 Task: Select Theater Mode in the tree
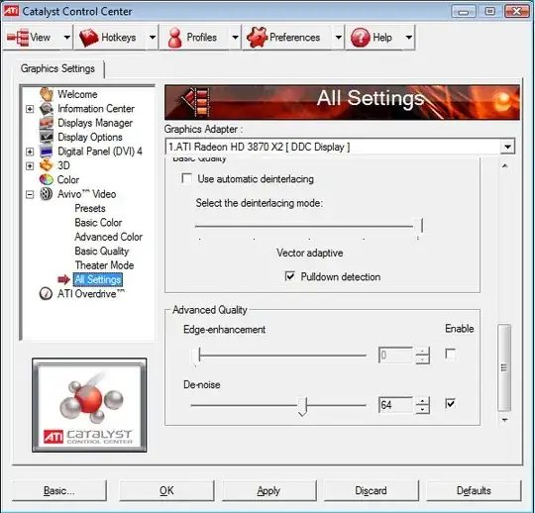pyautogui.click(x=104, y=265)
